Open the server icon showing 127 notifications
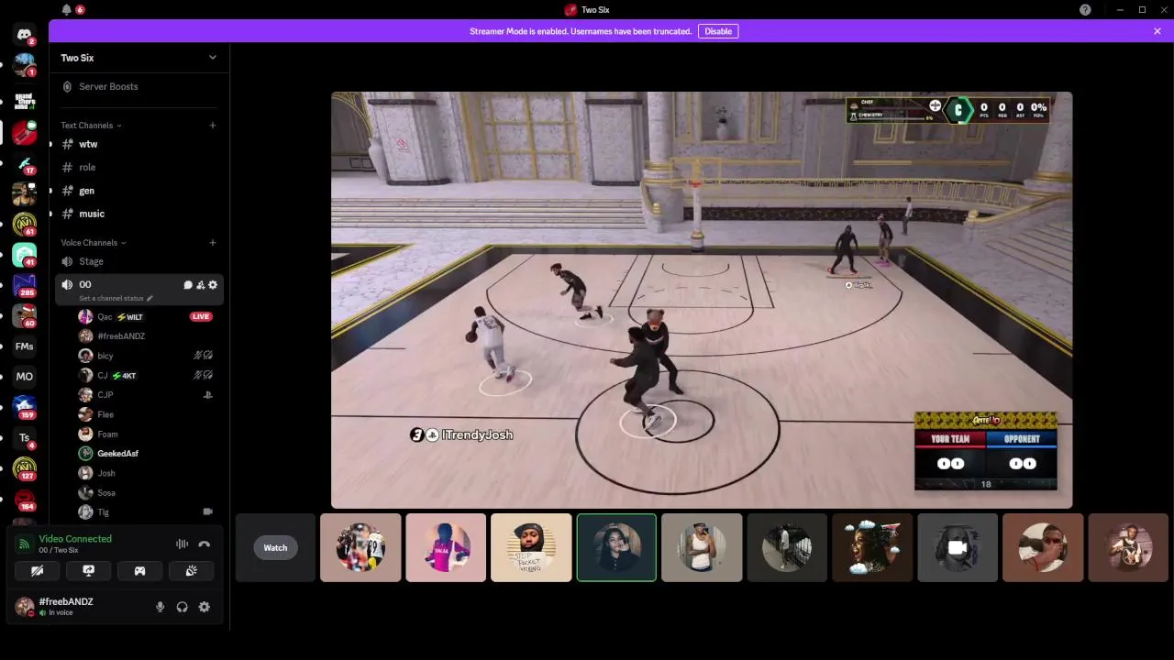The width and height of the screenshot is (1174, 660). (x=24, y=468)
